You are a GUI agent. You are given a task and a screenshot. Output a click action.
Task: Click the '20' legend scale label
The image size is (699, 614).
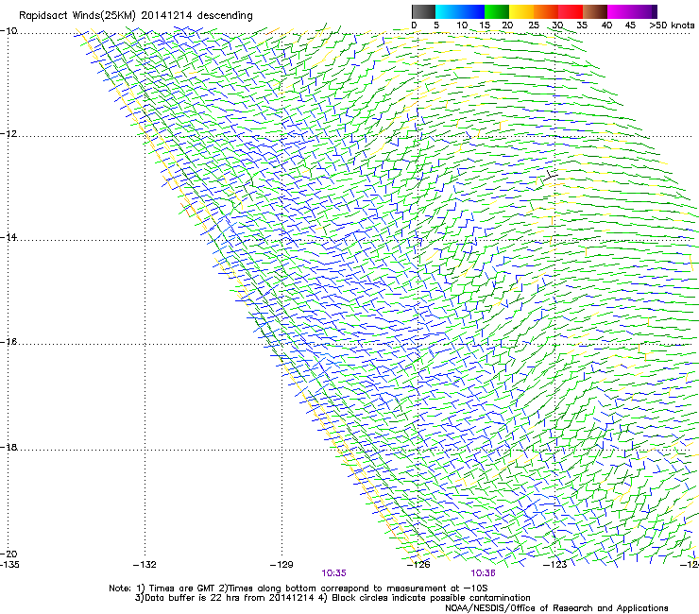[x=507, y=26]
